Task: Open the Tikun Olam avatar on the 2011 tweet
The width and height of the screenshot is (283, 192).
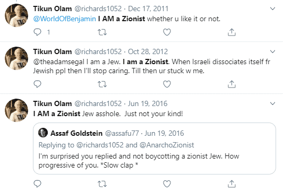Action: tap(16, 15)
